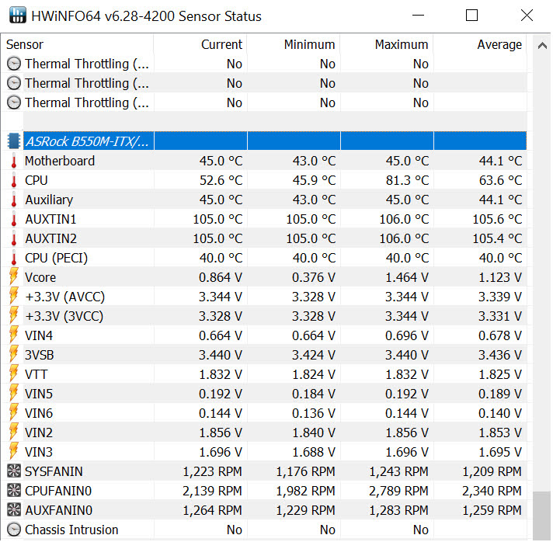Click the scrollbar up arrow

pyautogui.click(x=540, y=45)
